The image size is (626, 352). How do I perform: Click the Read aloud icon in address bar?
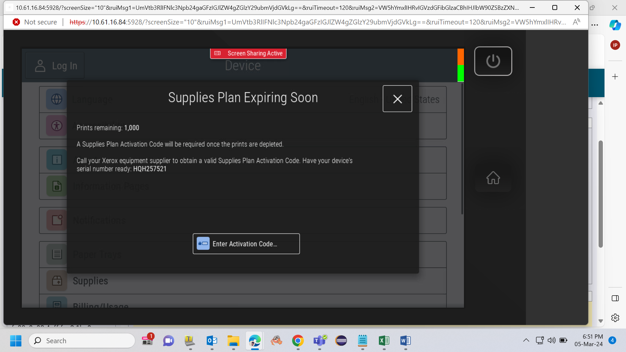(x=576, y=22)
